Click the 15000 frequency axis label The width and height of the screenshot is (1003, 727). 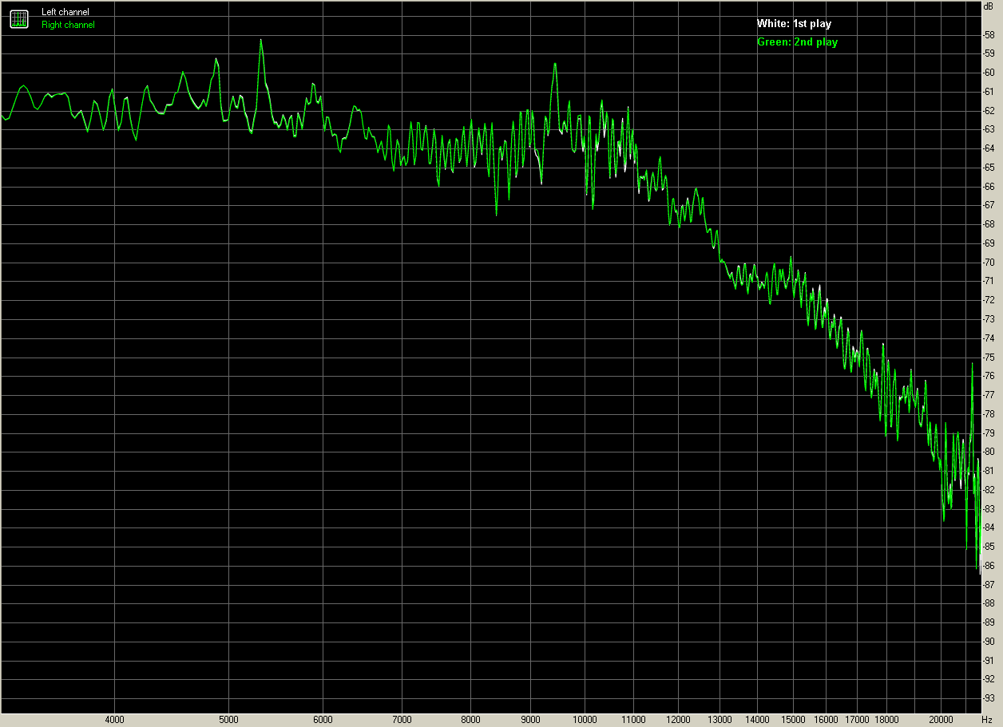[793, 720]
